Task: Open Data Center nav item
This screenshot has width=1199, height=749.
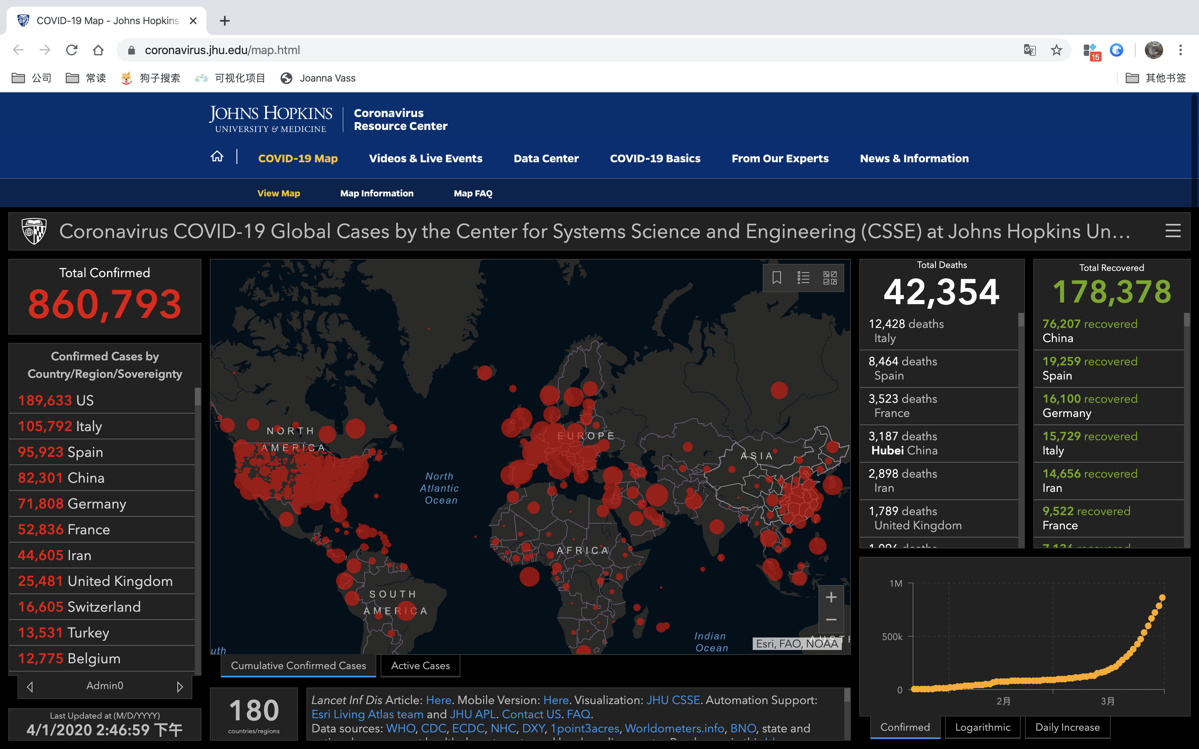Action: click(x=546, y=159)
